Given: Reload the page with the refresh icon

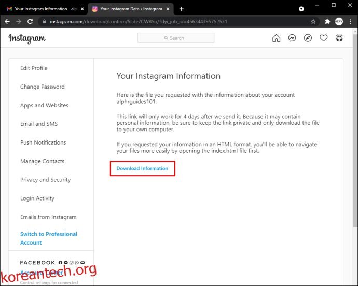Looking at the screenshot, I should (30, 21).
